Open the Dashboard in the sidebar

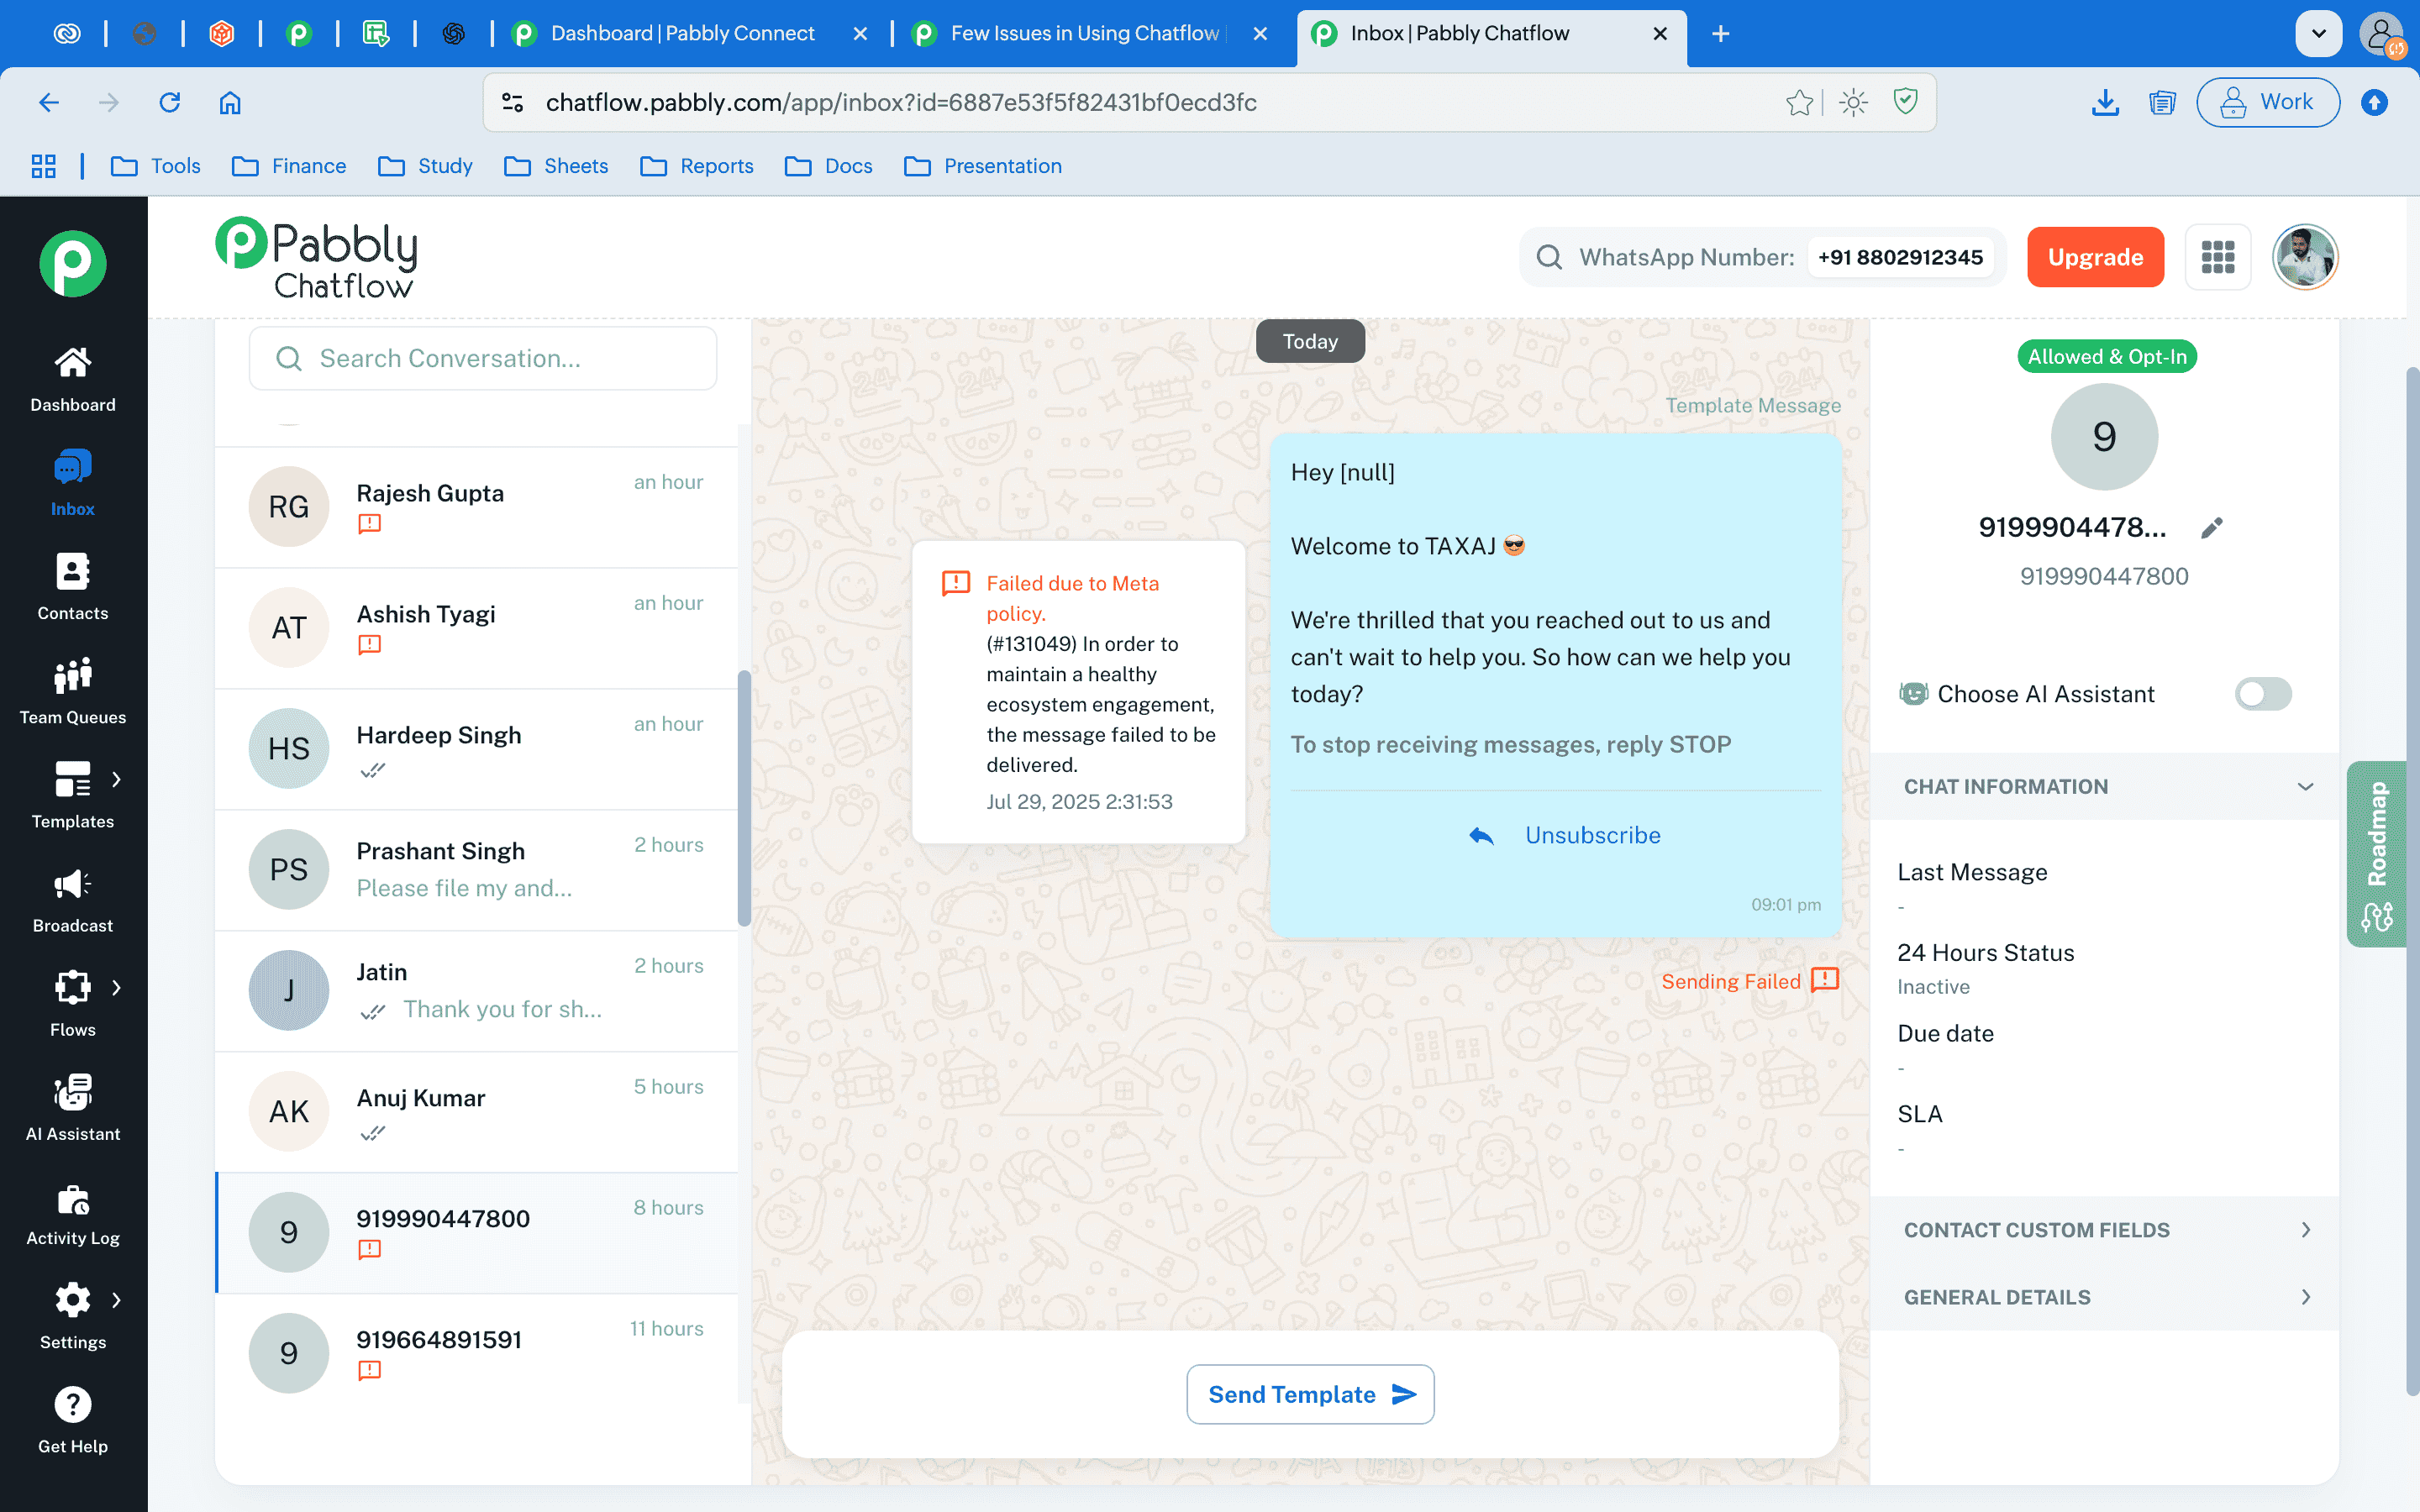tap(72, 380)
